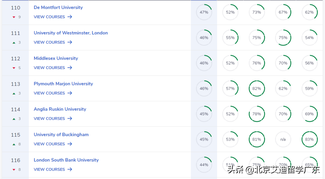Open the Plymouth Marjon University link
Screen dimensions: 325x179
63,84
